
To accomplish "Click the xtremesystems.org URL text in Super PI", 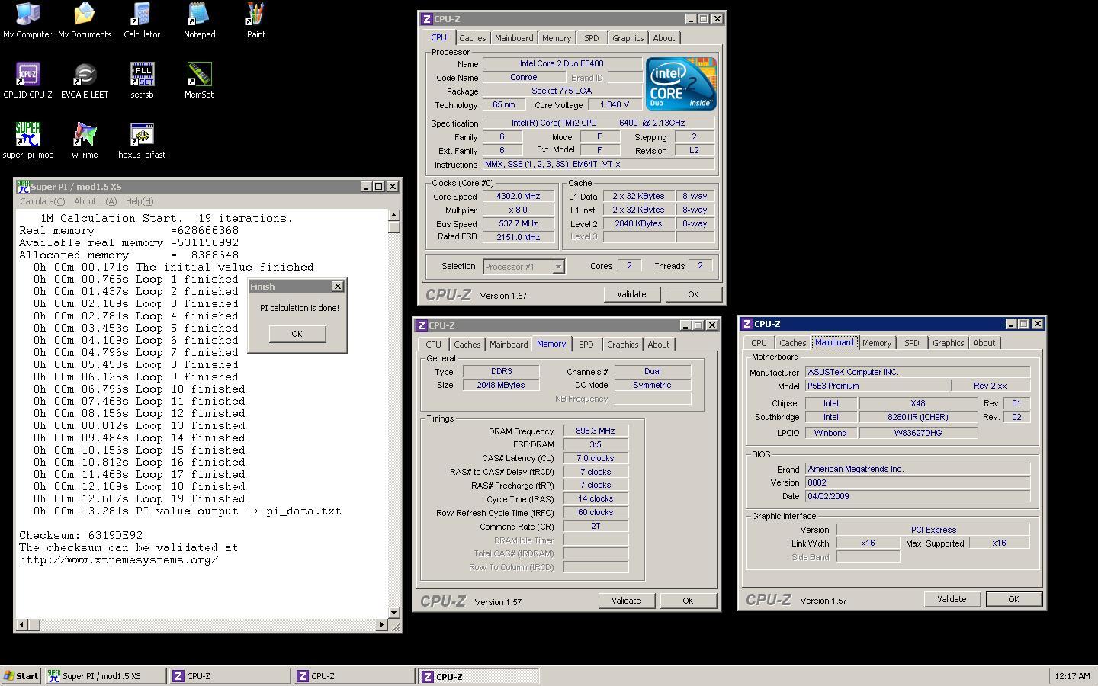I will [x=119, y=559].
